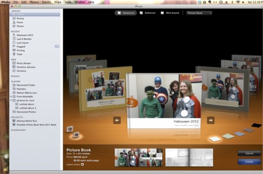Expand the From MobileMe folder
This screenshot has height=174, width=263.
(x=11, y=97)
